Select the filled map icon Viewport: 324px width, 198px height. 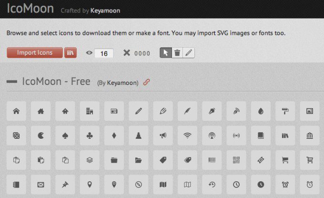click(x=163, y=184)
